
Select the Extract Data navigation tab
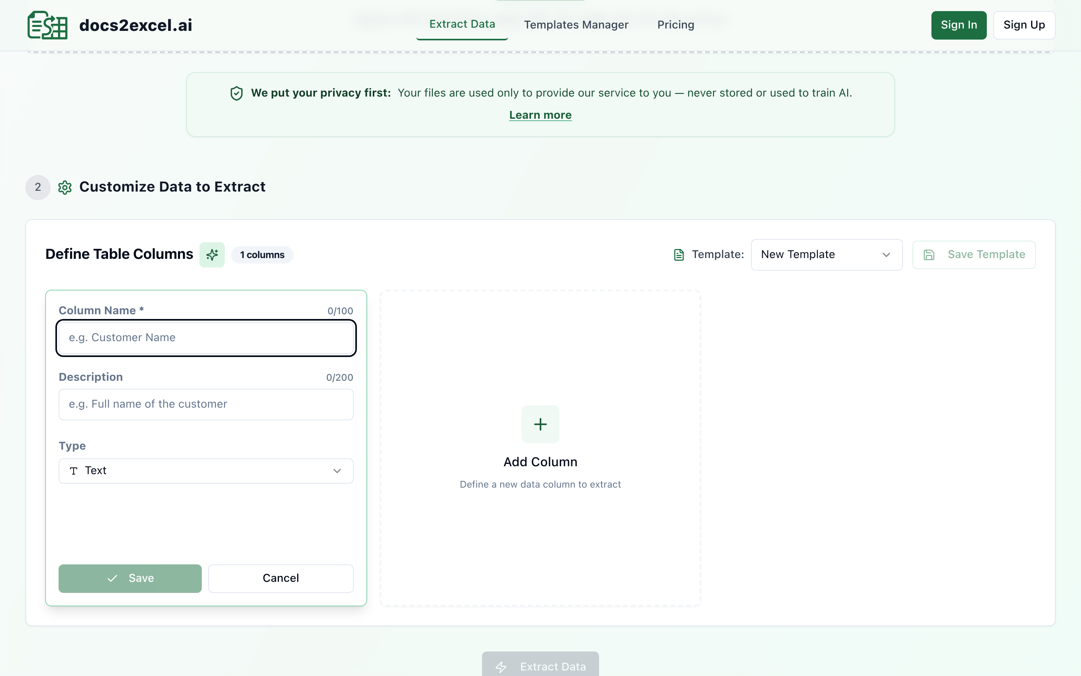point(462,24)
